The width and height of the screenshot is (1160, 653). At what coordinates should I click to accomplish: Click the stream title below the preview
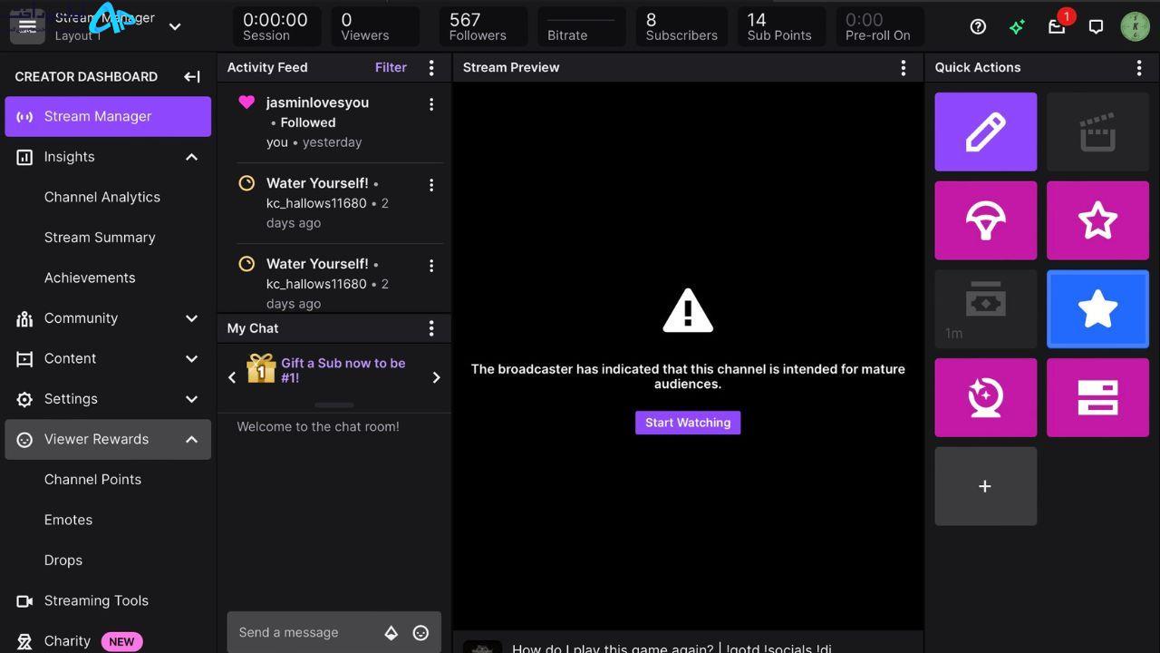672,648
